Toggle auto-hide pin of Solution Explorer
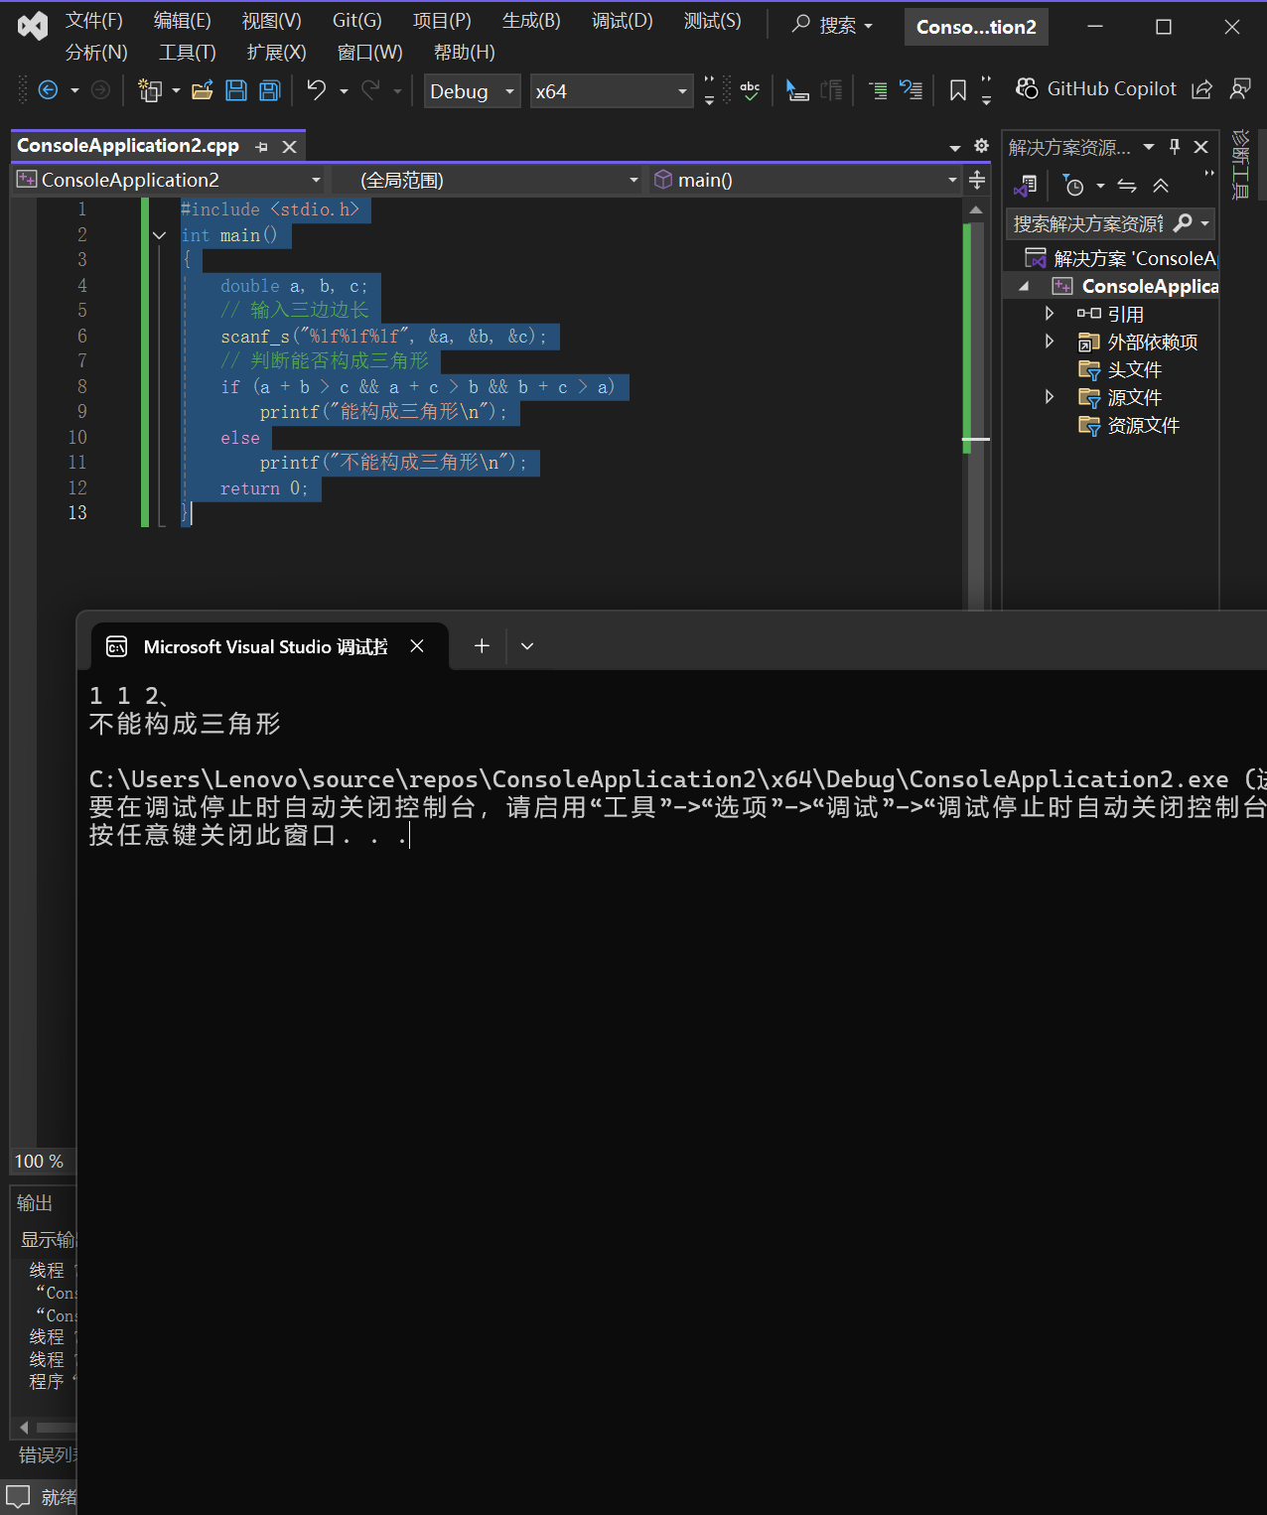The width and height of the screenshot is (1267, 1515). [x=1175, y=147]
